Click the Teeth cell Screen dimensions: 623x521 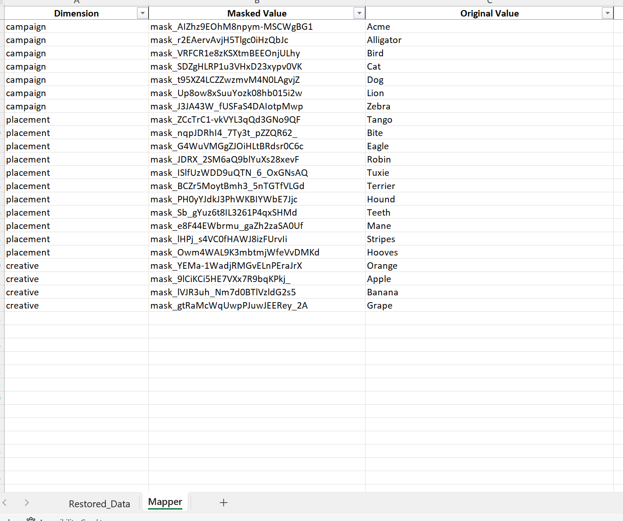point(489,212)
